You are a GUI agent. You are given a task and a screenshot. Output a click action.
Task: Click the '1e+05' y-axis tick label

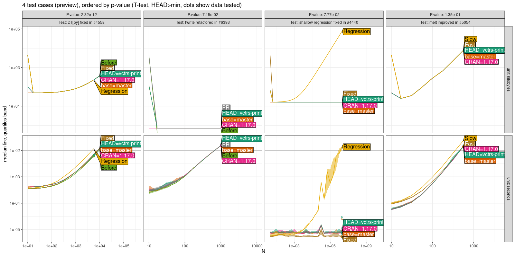pyautogui.click(x=14, y=29)
